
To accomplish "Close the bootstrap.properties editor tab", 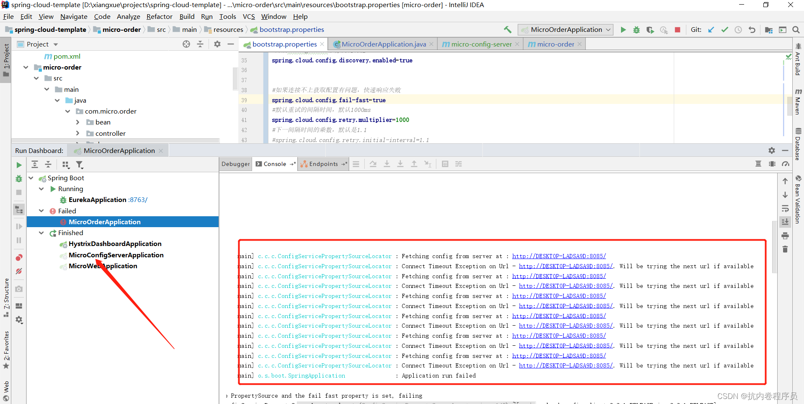I will 322,44.
